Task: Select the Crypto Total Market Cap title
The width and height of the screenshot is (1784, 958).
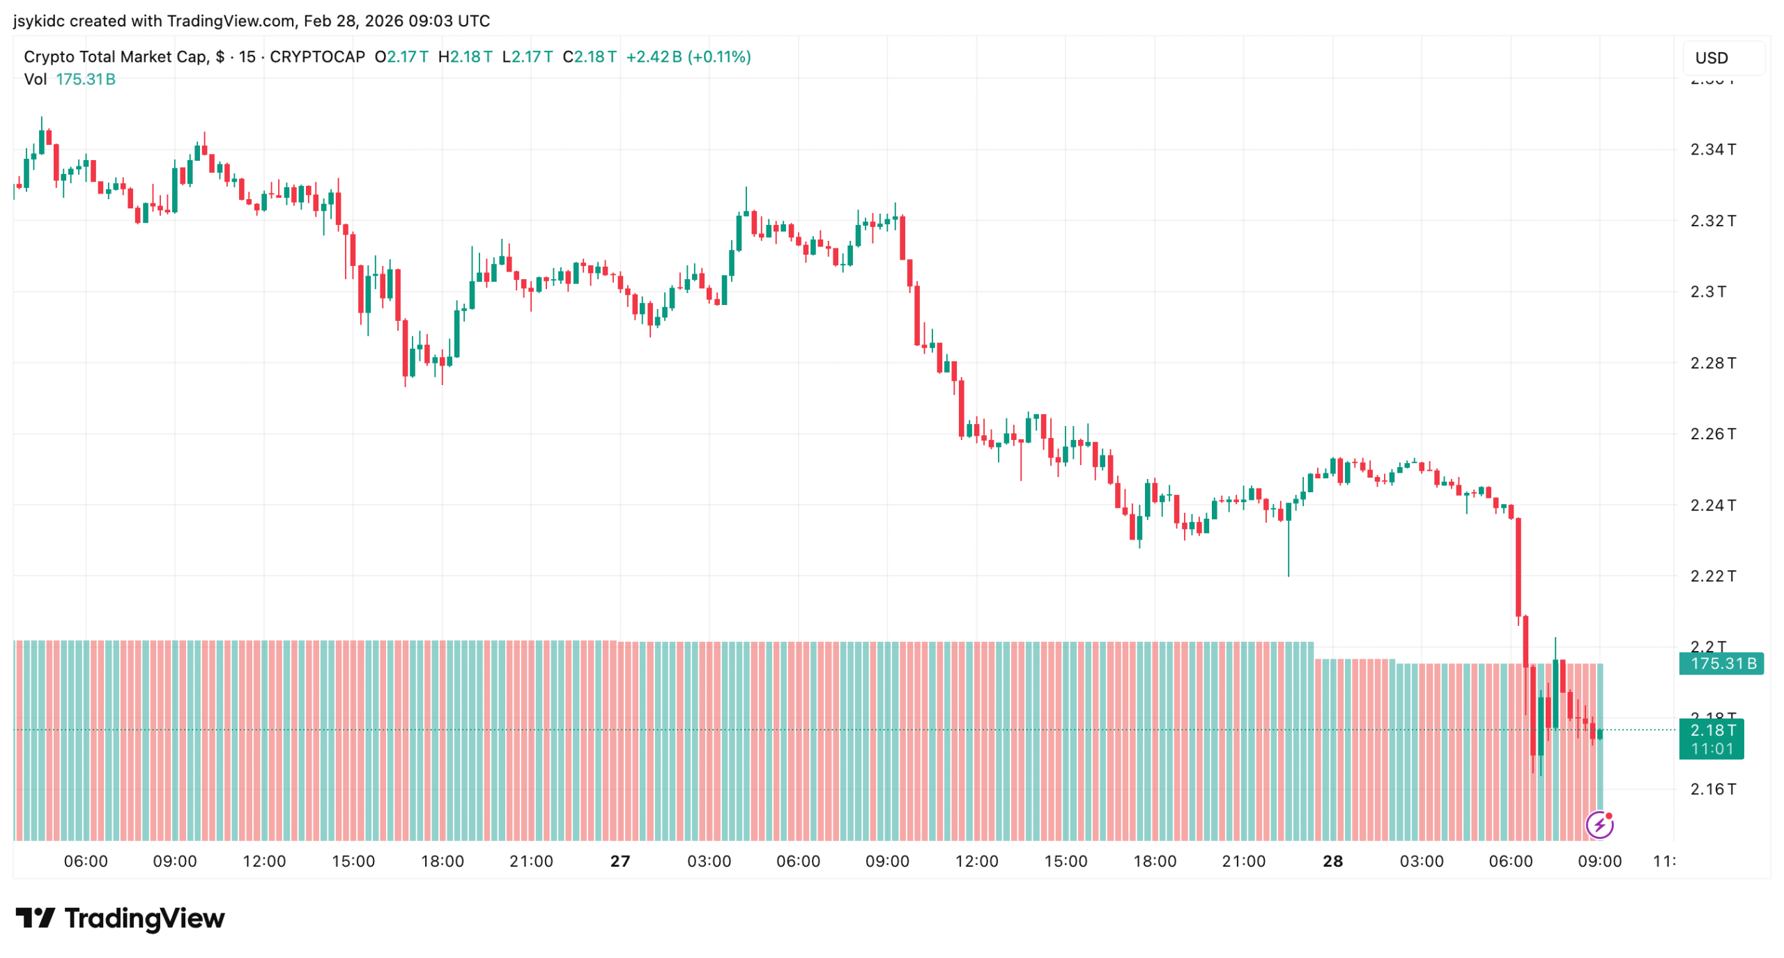Action: [114, 57]
